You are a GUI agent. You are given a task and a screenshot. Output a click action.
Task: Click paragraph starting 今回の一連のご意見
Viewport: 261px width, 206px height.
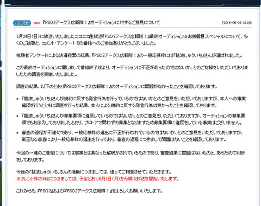[130, 156]
